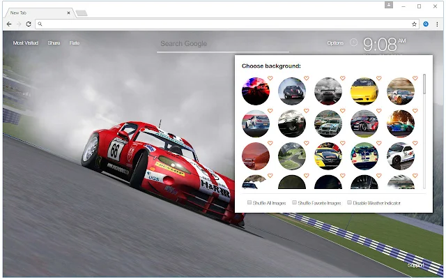
Task: Click the 9:08 AM clock display
Action: (x=384, y=45)
